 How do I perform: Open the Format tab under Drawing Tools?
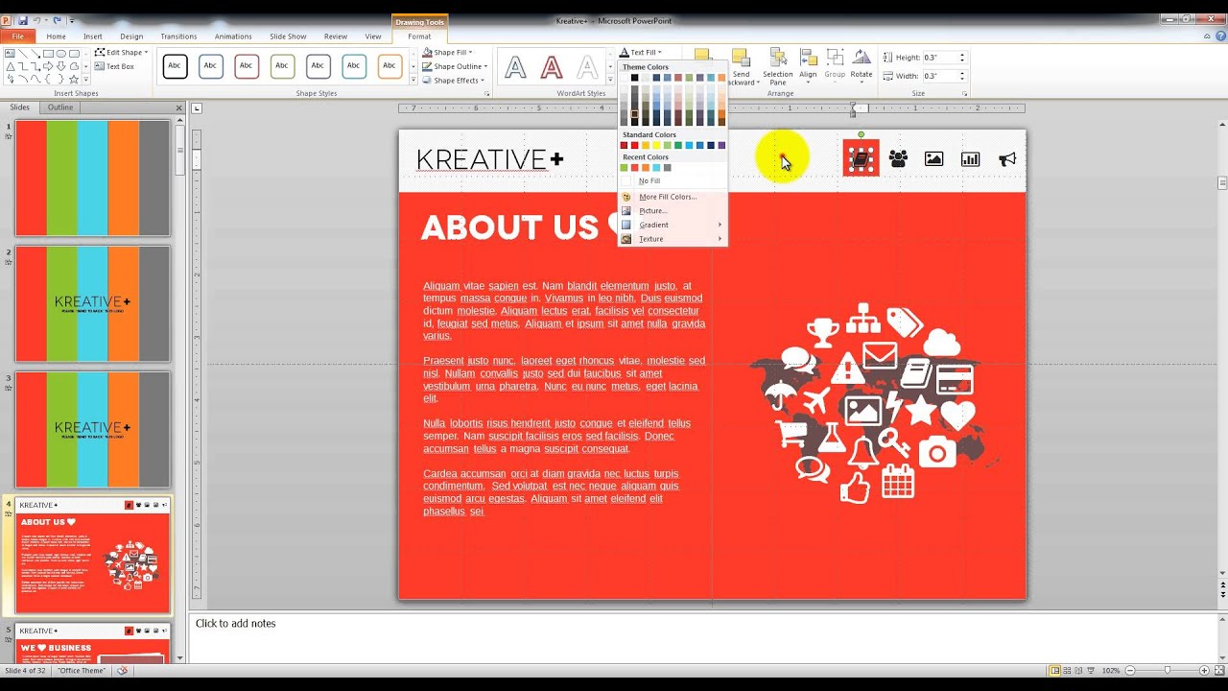coord(418,36)
